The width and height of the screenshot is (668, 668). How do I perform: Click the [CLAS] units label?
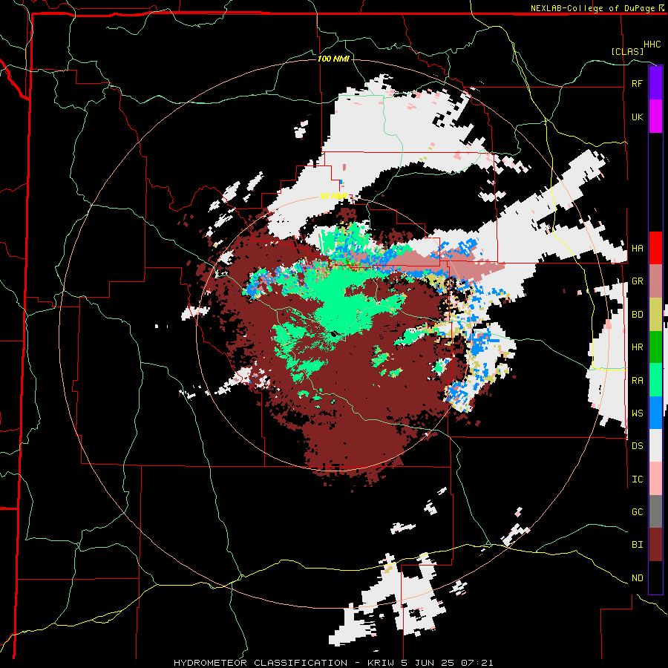pos(627,51)
